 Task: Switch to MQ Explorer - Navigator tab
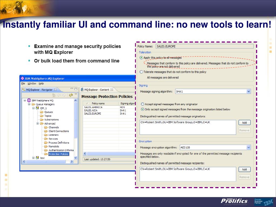[x=39, y=89]
